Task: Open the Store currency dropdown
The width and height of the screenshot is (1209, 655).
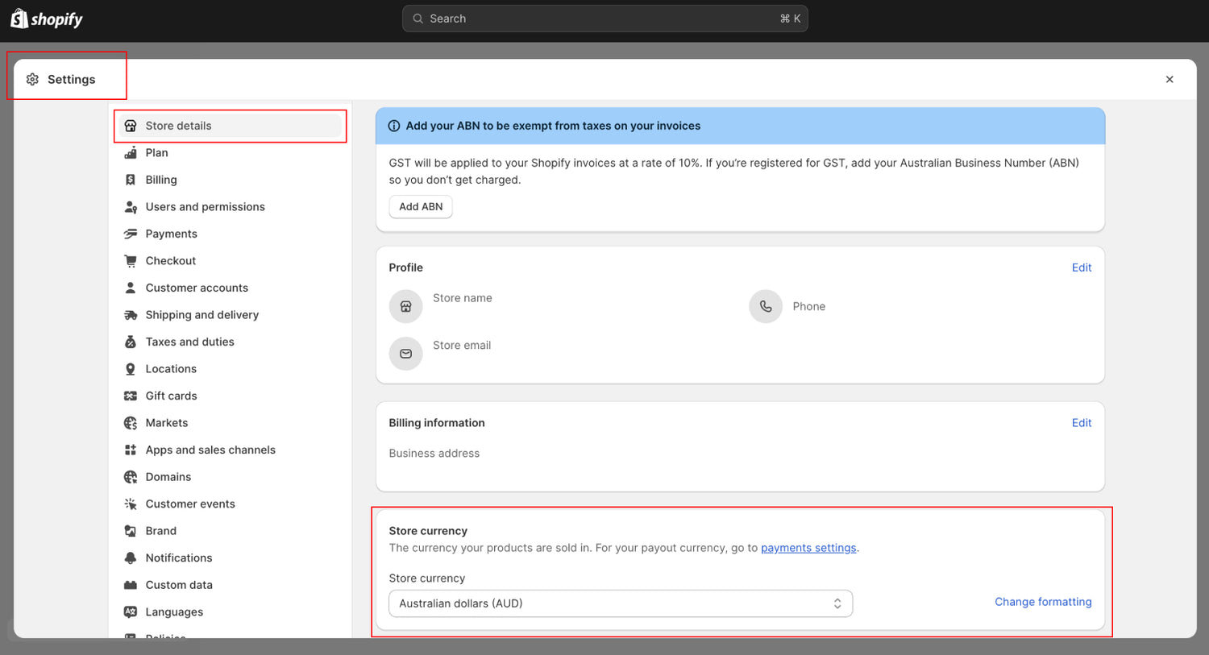Action: pyautogui.click(x=620, y=603)
